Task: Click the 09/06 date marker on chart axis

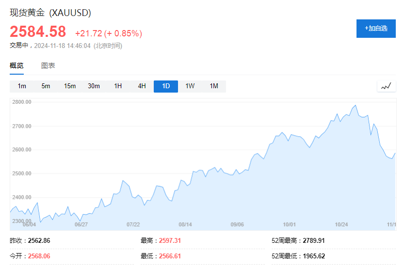Action: tap(237, 224)
